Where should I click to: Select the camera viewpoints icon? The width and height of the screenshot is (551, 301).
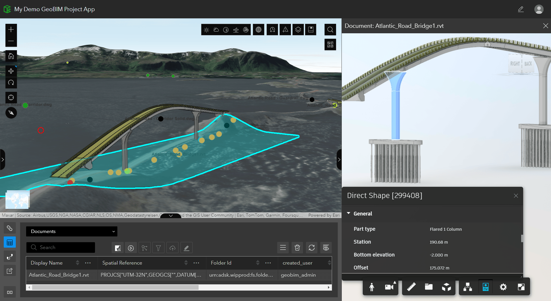389,287
